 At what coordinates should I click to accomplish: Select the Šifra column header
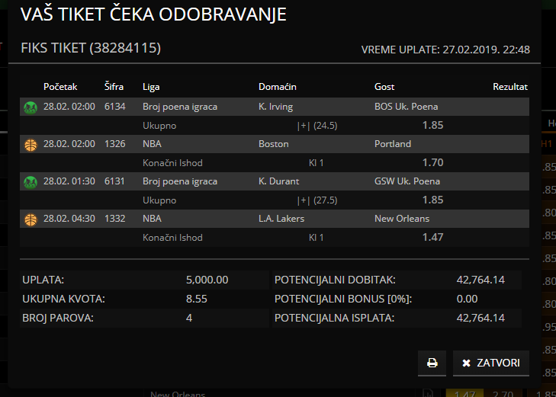coord(114,87)
